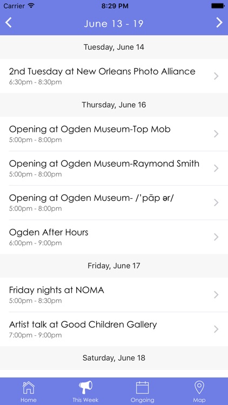Tap chevron for Friday nights at NOMA

(x=216, y=295)
